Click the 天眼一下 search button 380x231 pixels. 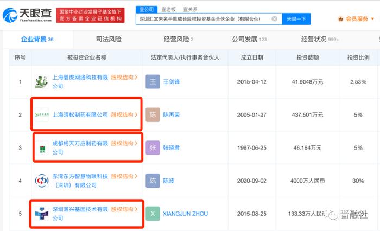[x=296, y=19]
